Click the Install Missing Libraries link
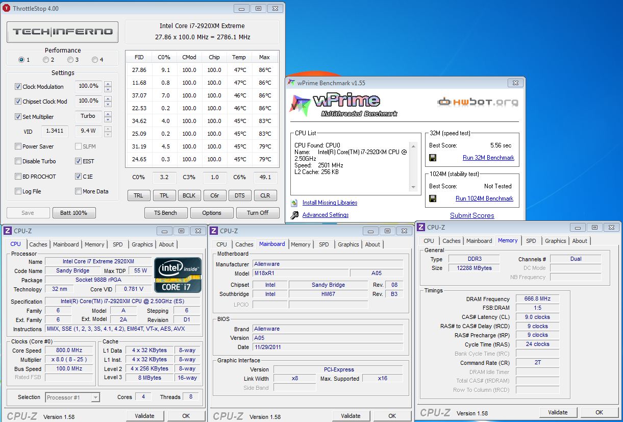The width and height of the screenshot is (623, 422). coord(330,203)
